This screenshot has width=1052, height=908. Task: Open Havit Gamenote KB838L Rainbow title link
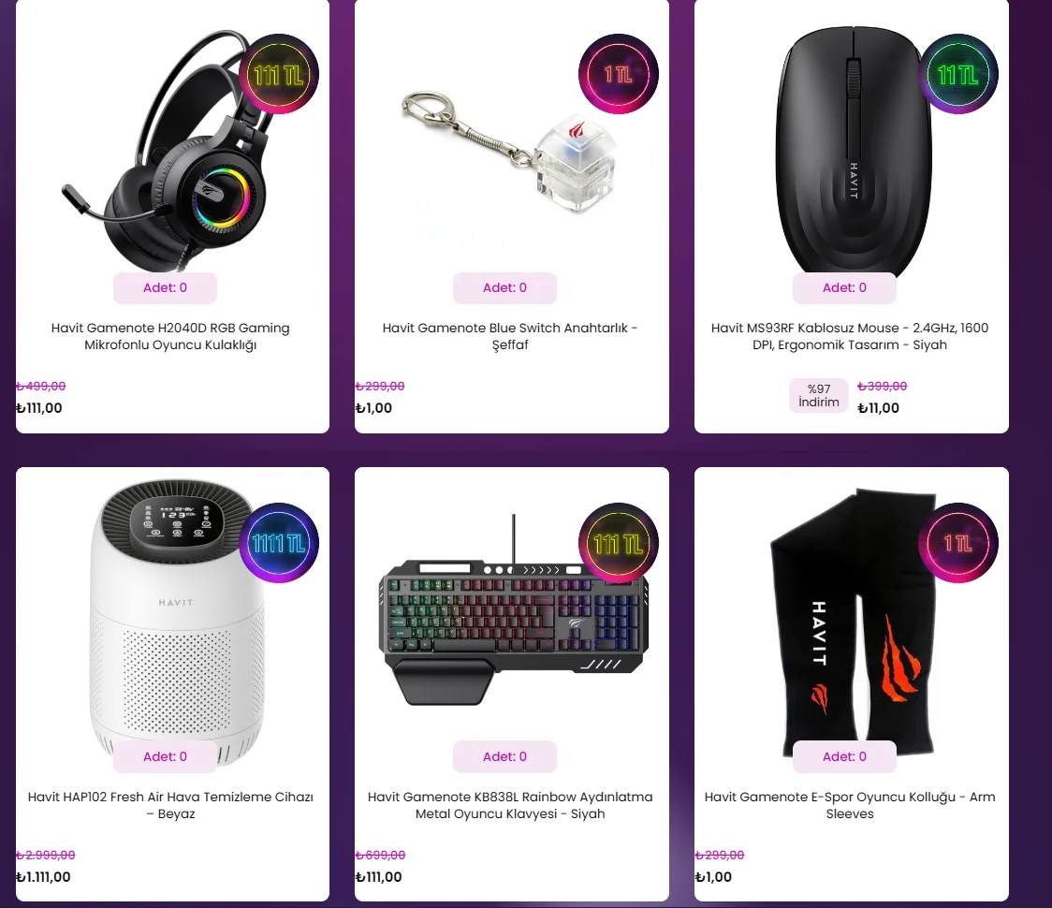click(510, 805)
